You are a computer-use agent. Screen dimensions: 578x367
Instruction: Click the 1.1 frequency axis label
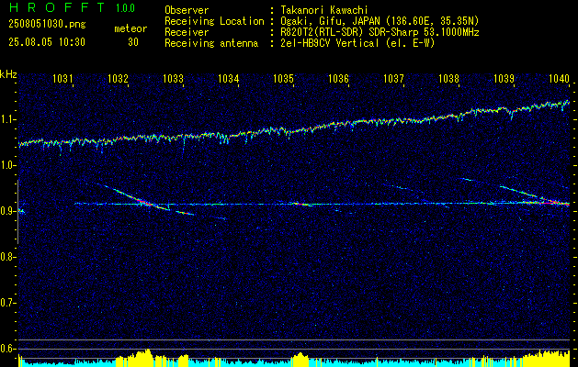click(x=6, y=119)
